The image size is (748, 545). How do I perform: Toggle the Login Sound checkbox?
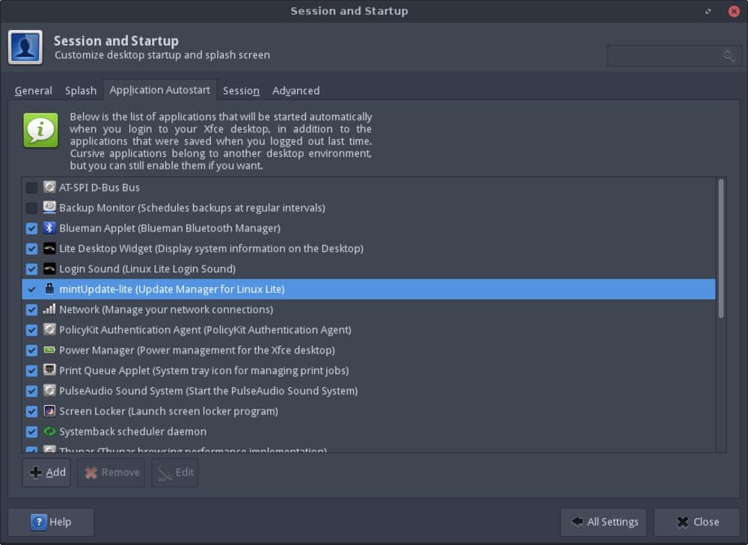pos(31,269)
